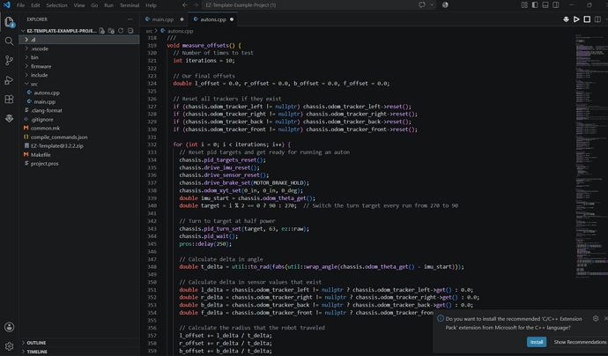Click Show Recommendations button
This screenshot has height=356, width=608.
pyautogui.click(x=580, y=342)
